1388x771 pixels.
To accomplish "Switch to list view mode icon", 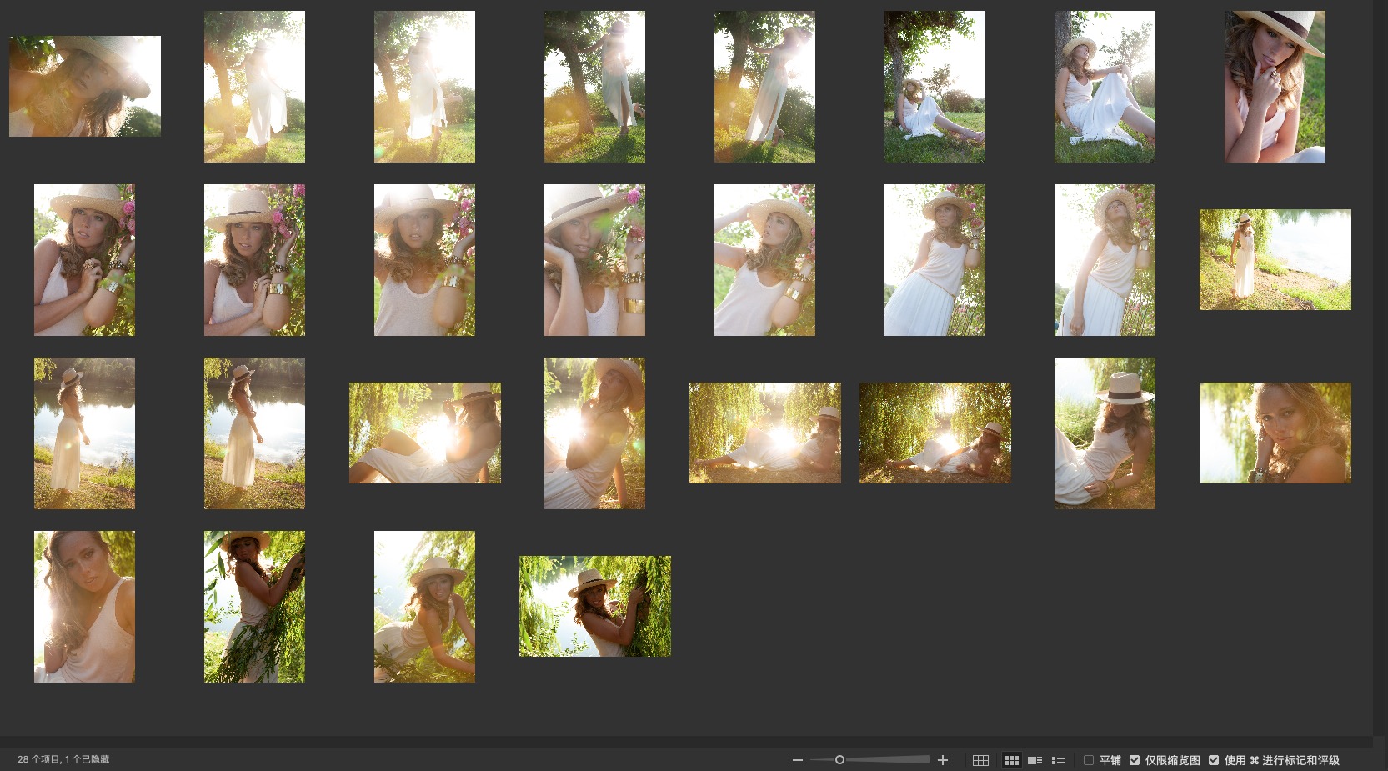I will (x=1059, y=760).
